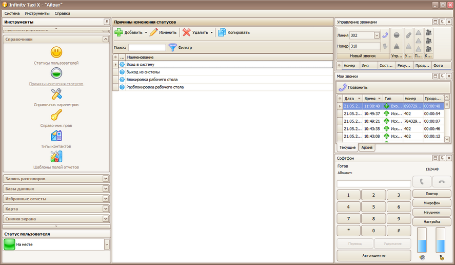
Task: Click the softphone hang-up button
Action: click(x=442, y=182)
